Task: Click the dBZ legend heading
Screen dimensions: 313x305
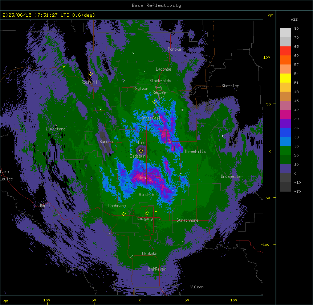Action: tap(294, 19)
